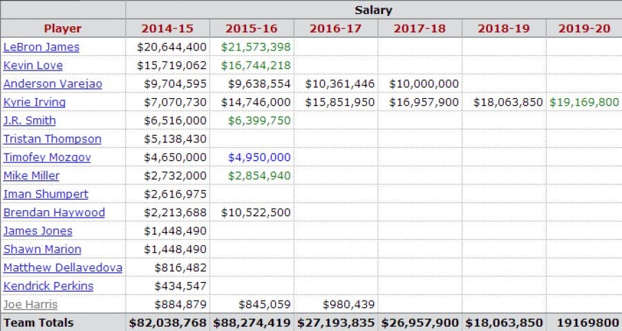Click Kyrie Irving's 2019-20 salary cell
This screenshot has width=622, height=331.
[x=584, y=102]
